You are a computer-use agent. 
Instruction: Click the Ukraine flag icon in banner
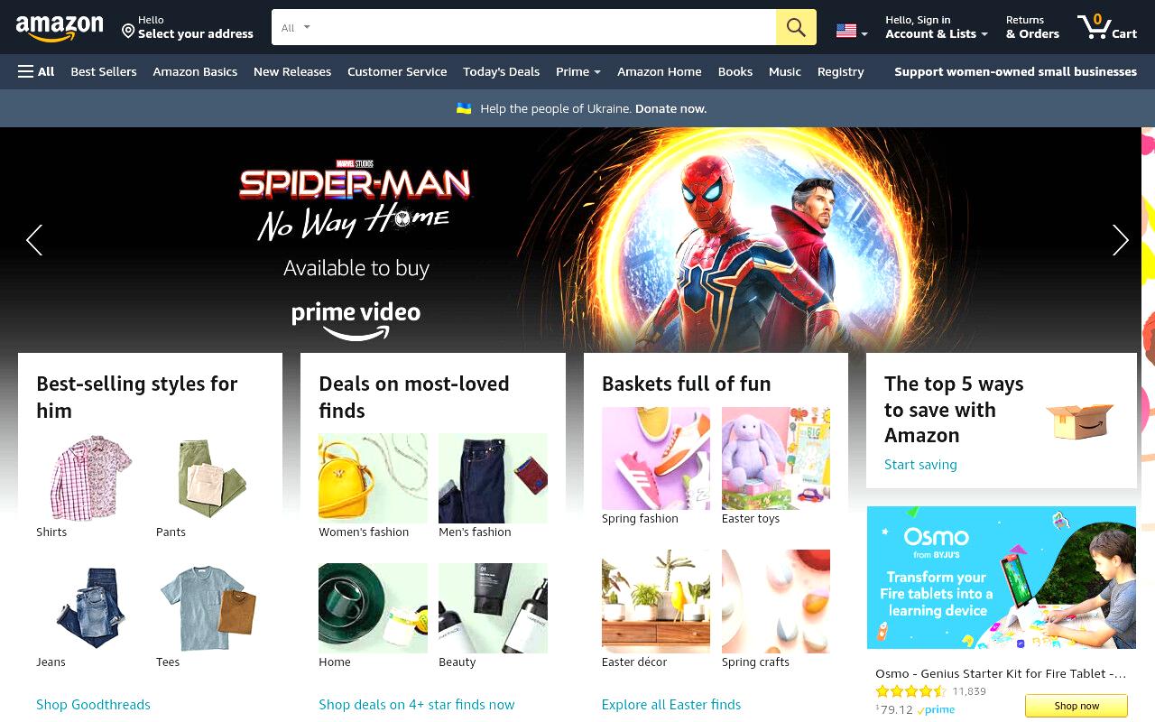pos(464,108)
